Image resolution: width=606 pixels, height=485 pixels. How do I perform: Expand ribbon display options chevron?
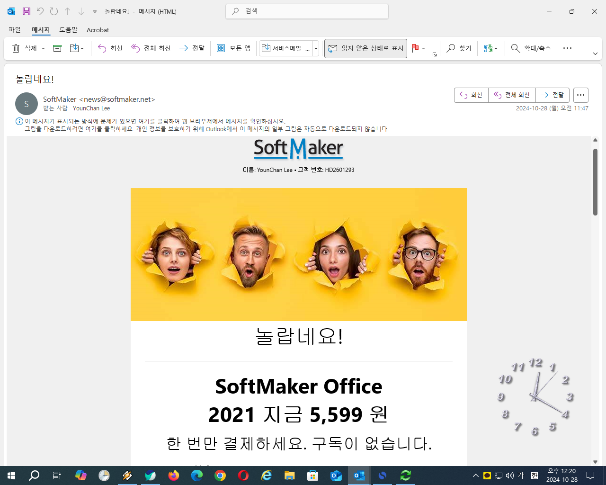[595, 54]
